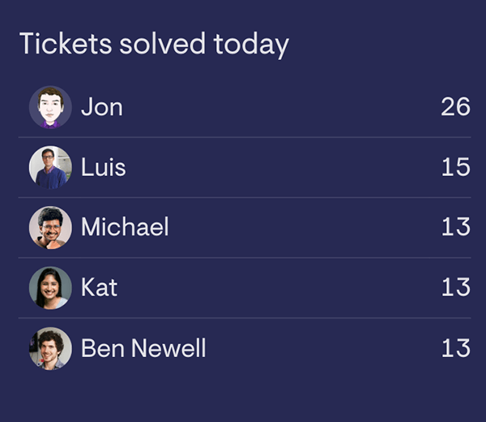
Task: Click Luis's profile photo
Action: tap(50, 167)
